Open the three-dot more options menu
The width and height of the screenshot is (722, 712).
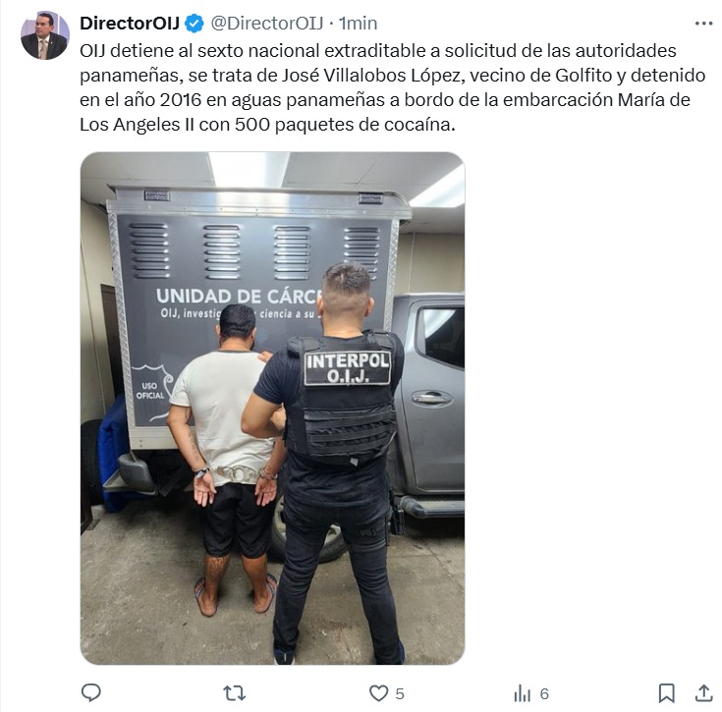coord(703,24)
